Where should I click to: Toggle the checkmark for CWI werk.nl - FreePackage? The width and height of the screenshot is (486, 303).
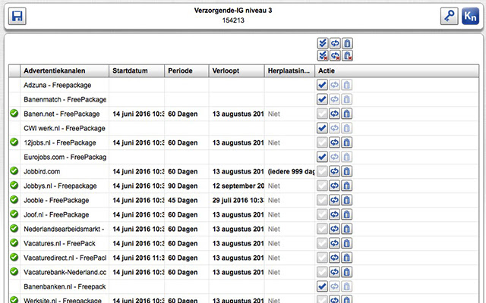click(x=322, y=128)
